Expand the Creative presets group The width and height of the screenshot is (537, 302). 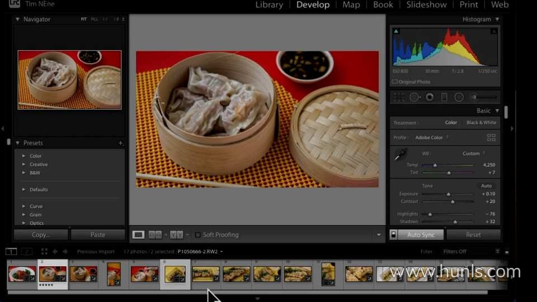[x=23, y=164]
